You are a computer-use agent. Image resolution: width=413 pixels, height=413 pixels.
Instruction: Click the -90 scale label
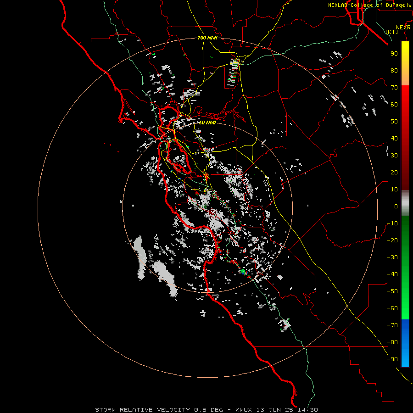click(392, 359)
